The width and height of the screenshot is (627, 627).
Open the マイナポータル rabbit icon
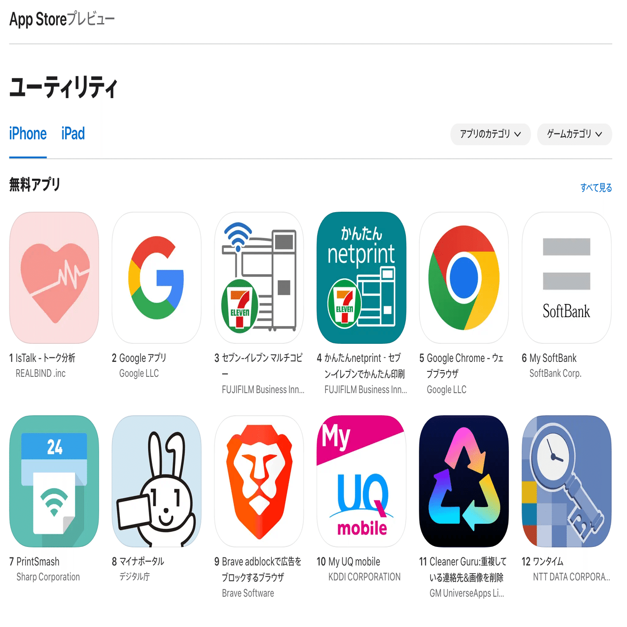point(157,481)
